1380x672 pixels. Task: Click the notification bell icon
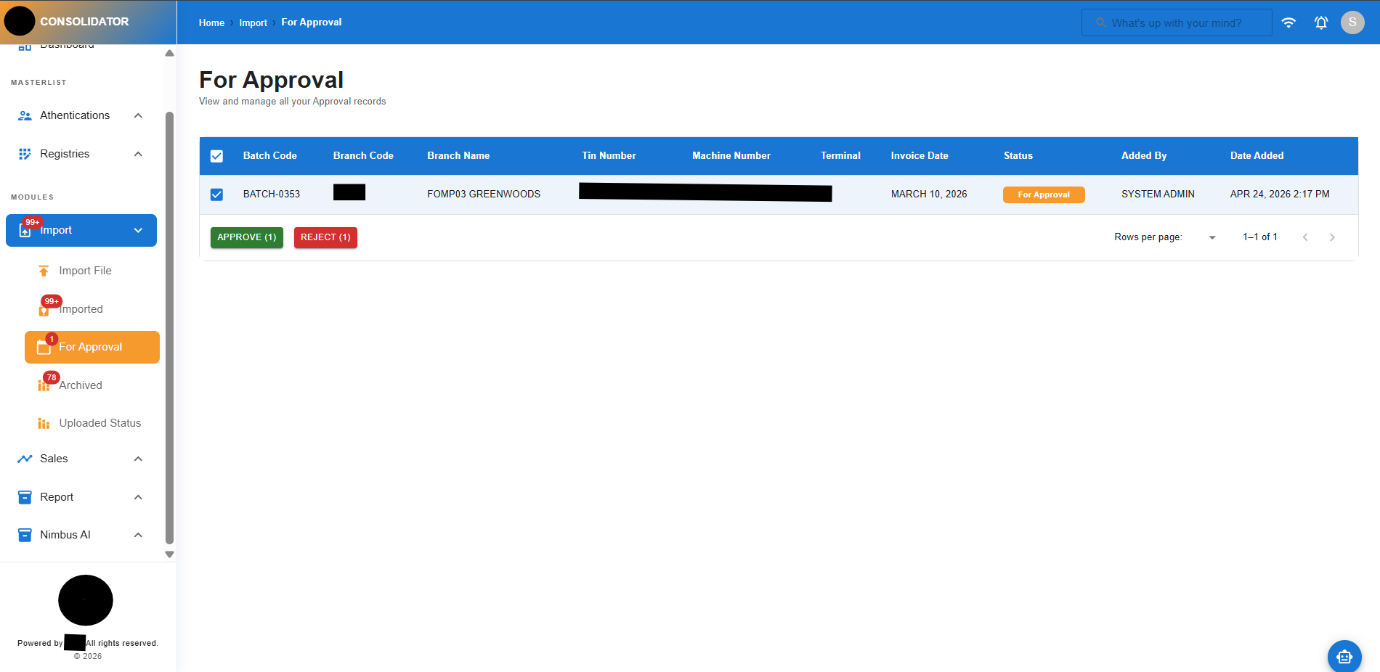[1320, 22]
